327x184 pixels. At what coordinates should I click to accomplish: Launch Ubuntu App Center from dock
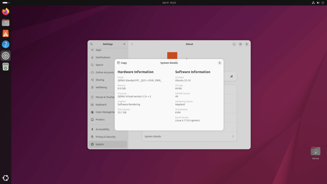(6, 33)
